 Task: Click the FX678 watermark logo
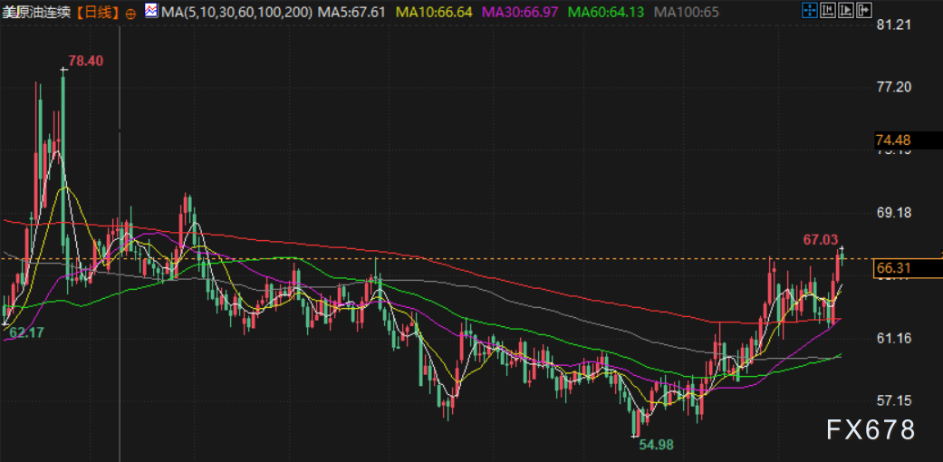(870, 429)
